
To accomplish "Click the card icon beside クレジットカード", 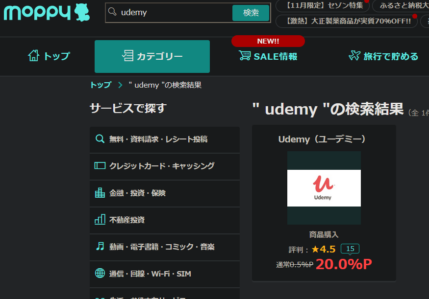I will [x=100, y=165].
